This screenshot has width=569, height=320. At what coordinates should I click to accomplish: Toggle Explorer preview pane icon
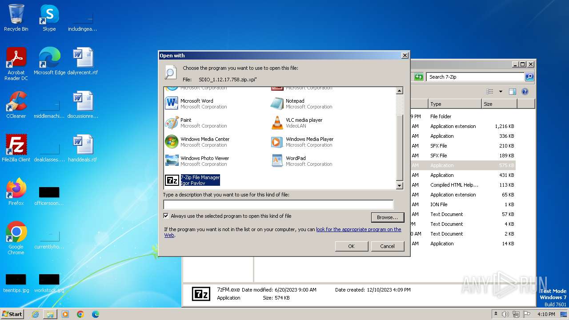point(512,92)
